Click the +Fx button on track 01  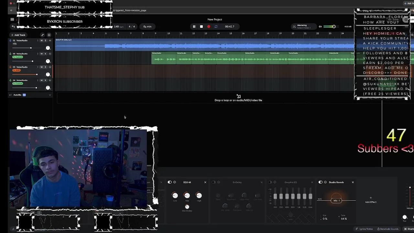[x=15, y=44]
